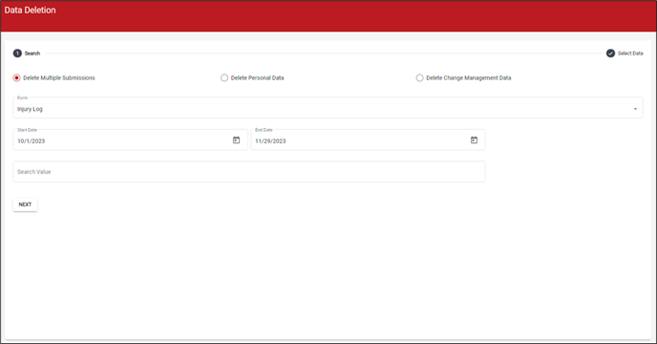Select Delete Change Management Data radio button
Viewport: 657px width, 344px height.
pyautogui.click(x=419, y=78)
